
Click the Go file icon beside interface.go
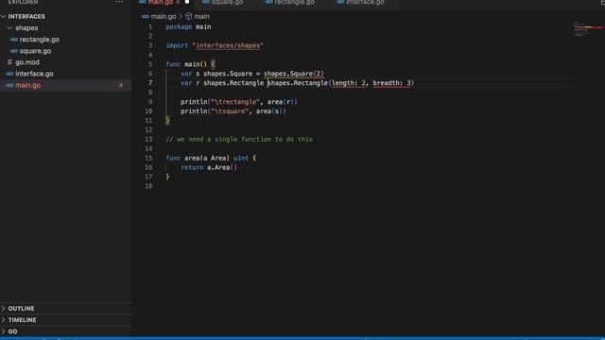(x=9, y=74)
